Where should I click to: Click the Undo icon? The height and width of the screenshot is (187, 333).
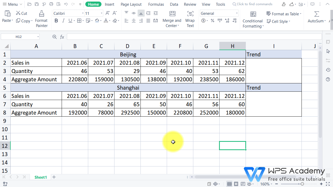[66, 4]
